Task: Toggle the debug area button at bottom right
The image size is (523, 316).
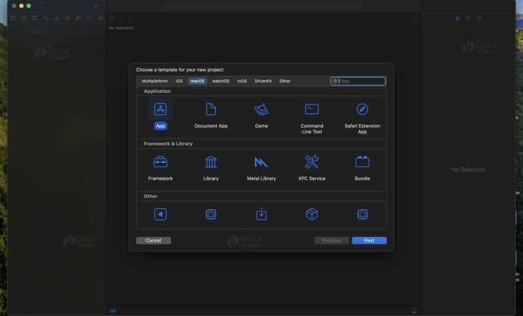Action: 414,311
